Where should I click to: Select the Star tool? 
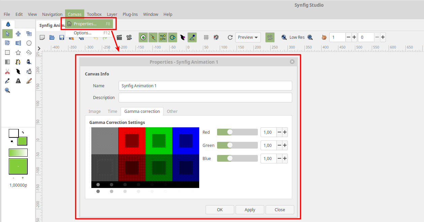point(18,52)
